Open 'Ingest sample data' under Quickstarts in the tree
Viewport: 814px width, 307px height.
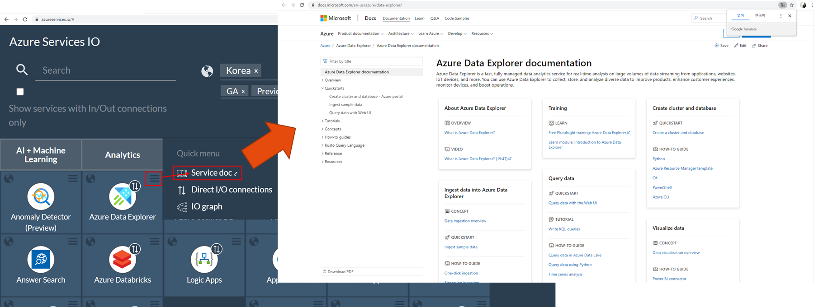tap(345, 105)
